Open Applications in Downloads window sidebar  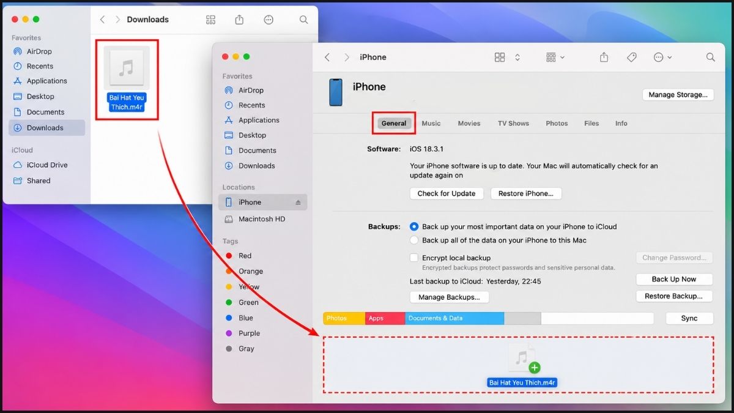(46, 81)
